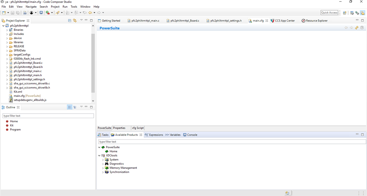The width and height of the screenshot is (367, 196).
Task: Click status bar icon at bottom right
Action: point(287,193)
